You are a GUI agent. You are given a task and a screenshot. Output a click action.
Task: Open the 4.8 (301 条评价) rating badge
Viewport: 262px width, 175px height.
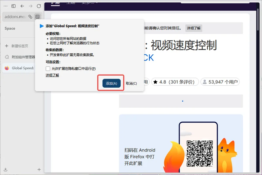(175, 82)
